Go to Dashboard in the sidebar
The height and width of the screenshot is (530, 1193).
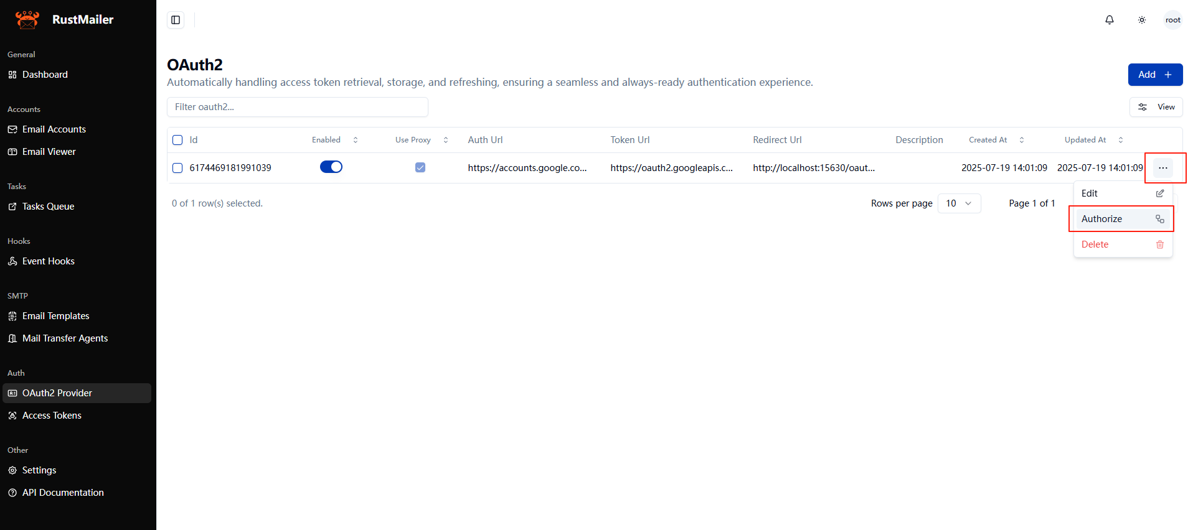tap(77, 75)
